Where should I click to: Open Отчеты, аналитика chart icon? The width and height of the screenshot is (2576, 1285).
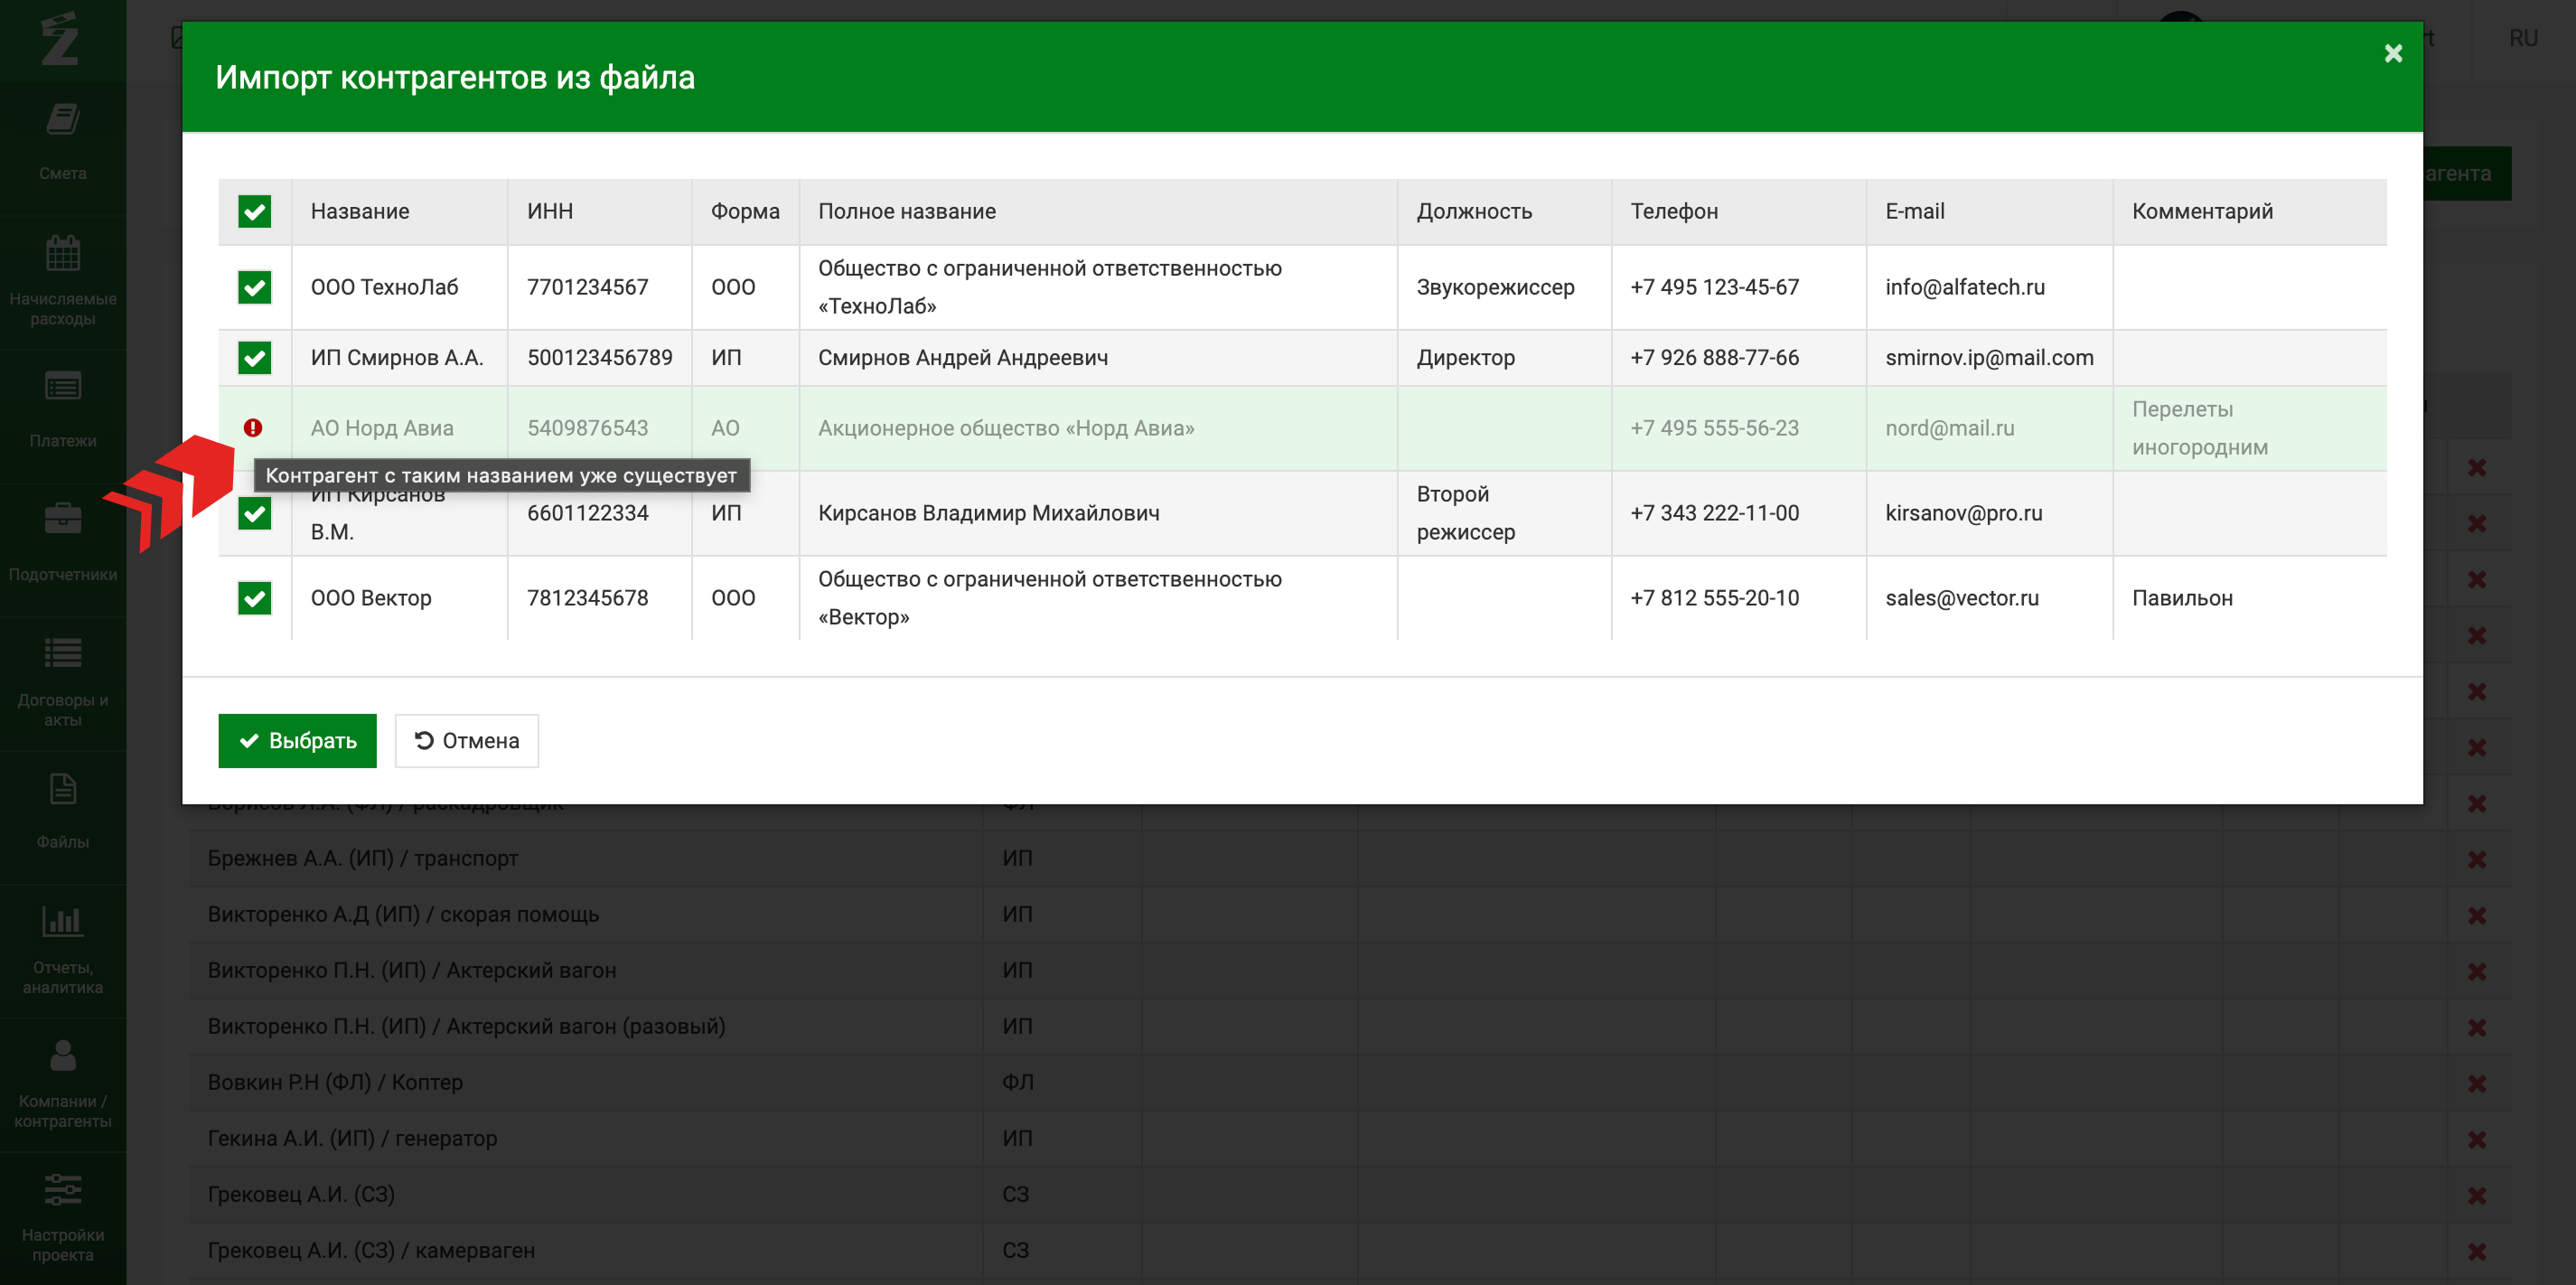(x=63, y=920)
